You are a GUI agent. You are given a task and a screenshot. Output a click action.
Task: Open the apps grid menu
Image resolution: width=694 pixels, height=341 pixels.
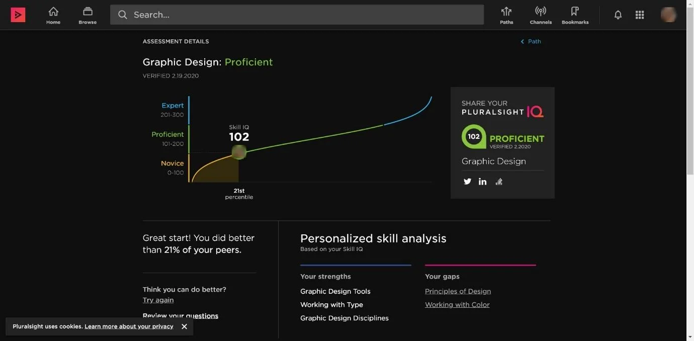click(640, 15)
